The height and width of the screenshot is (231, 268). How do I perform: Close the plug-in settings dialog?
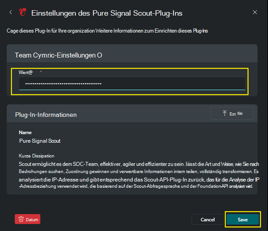coord(255,12)
